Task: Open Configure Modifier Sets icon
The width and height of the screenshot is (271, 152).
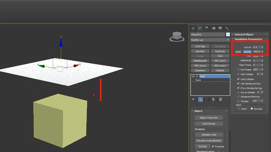Action: pos(221,100)
